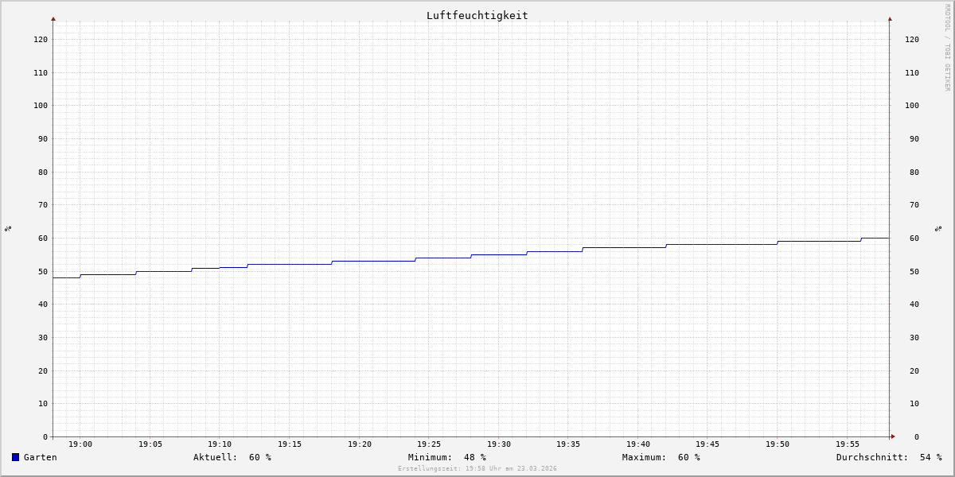This screenshot has width=955, height=477.
Task: Click the 19:00 time axis label
Action: pyautogui.click(x=80, y=444)
